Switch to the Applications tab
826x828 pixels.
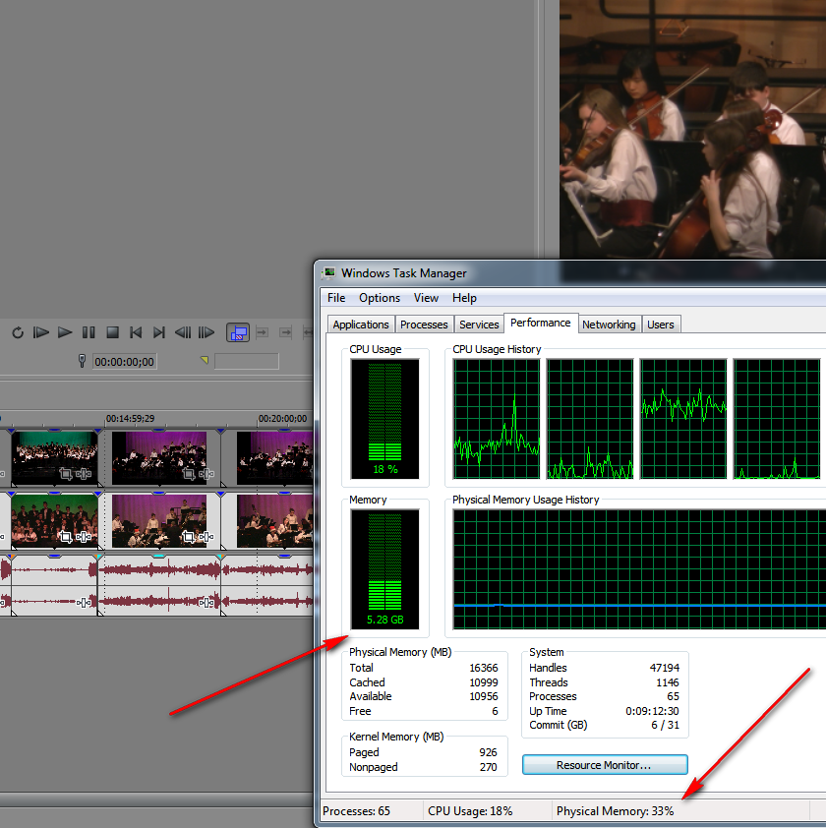361,325
